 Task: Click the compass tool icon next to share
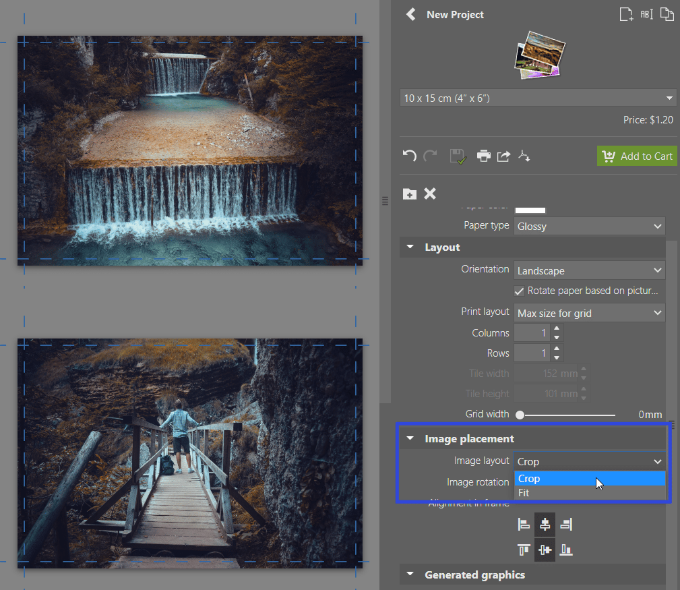click(524, 156)
